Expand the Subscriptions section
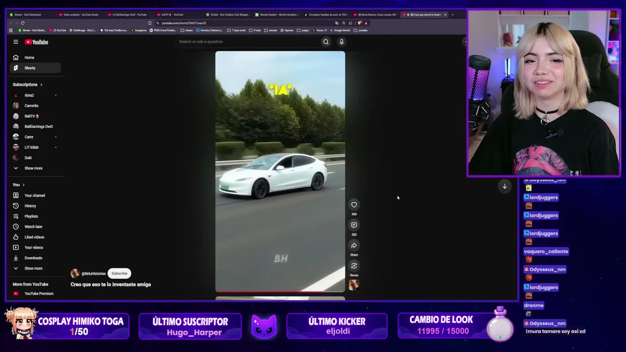This screenshot has width=626, height=352. pos(27,85)
